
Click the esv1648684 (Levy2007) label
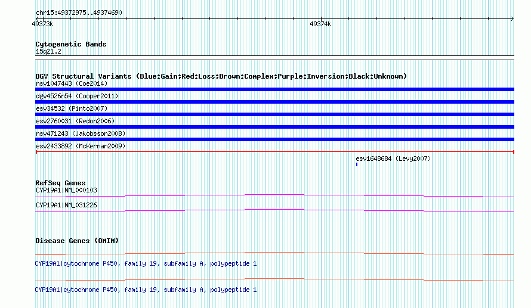[393, 158]
